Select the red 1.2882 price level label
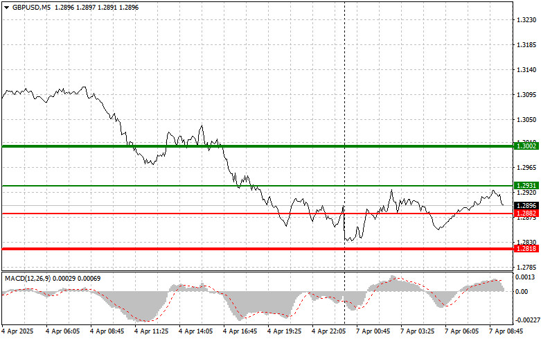 click(526, 214)
